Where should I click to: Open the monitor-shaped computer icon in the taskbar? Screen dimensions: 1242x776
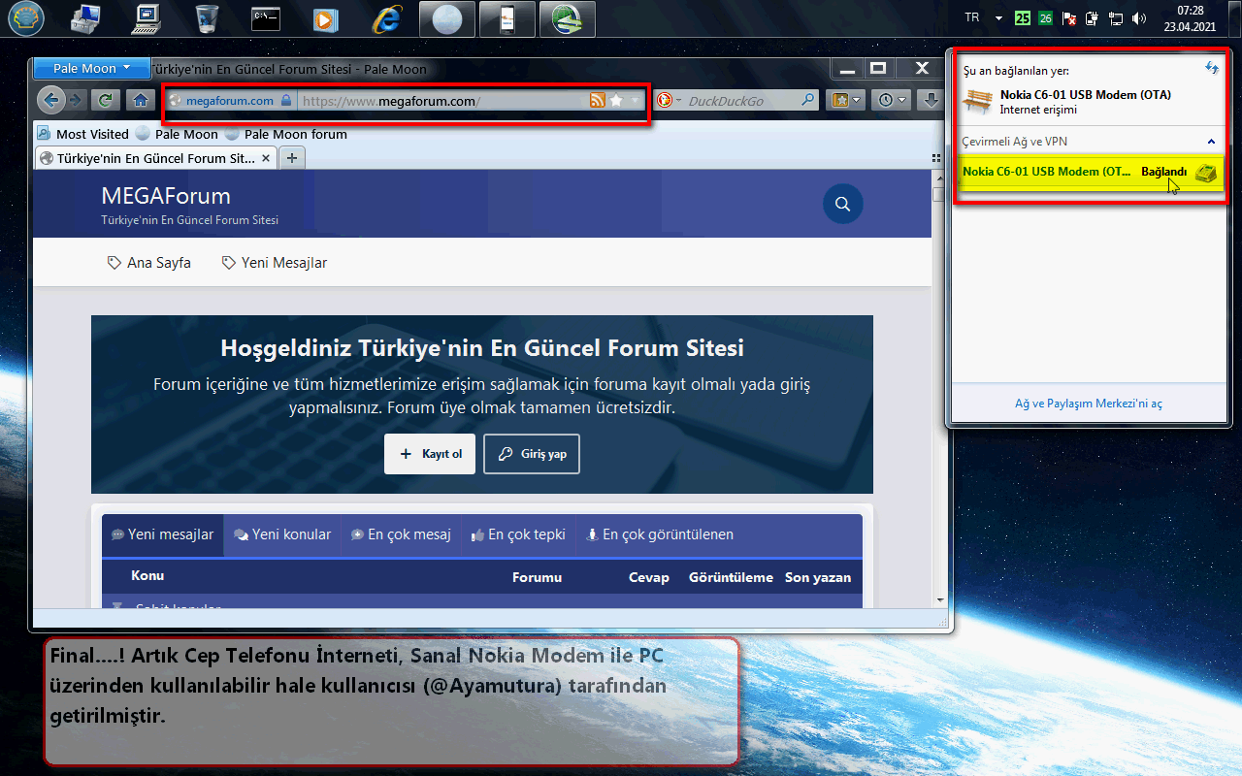[147, 18]
